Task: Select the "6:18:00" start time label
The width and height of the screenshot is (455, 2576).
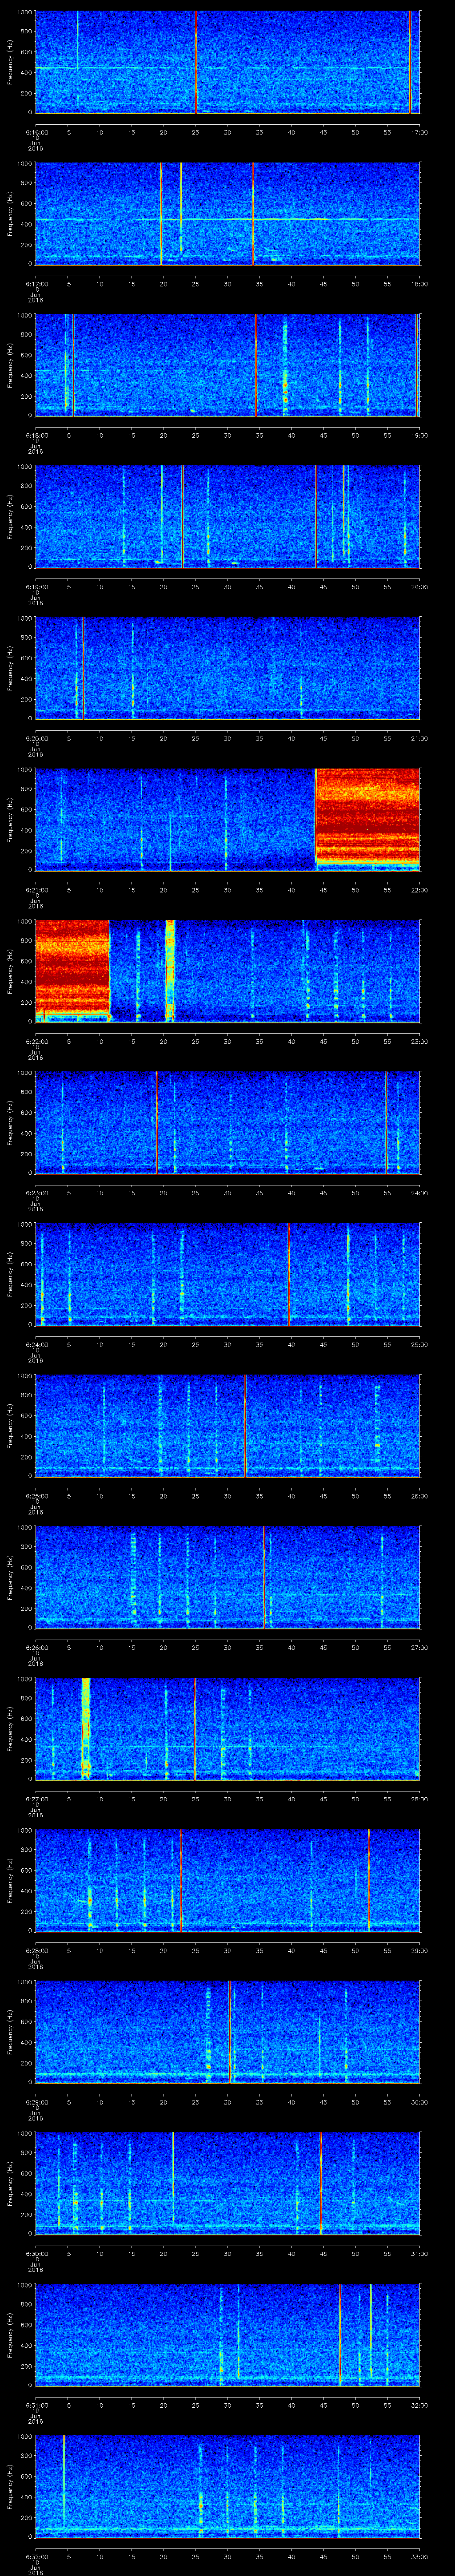Action: point(36,435)
